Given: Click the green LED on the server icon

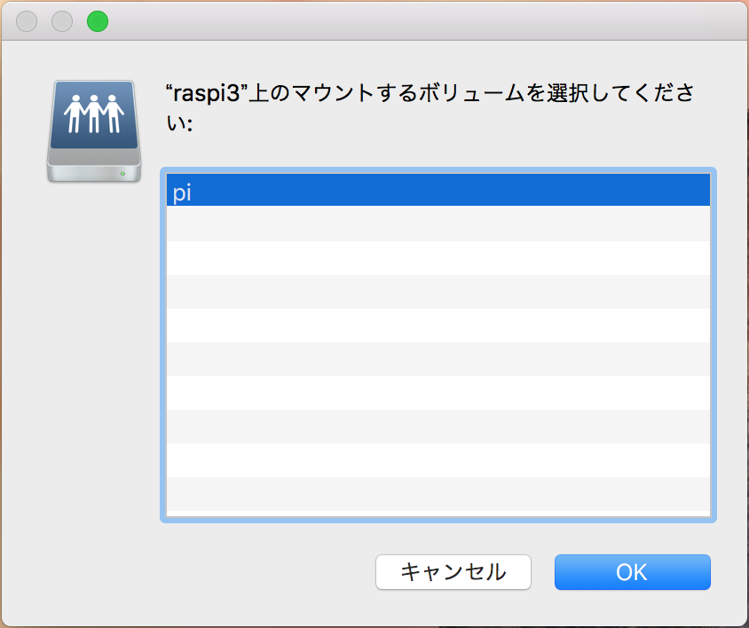Looking at the screenshot, I should click(x=122, y=174).
